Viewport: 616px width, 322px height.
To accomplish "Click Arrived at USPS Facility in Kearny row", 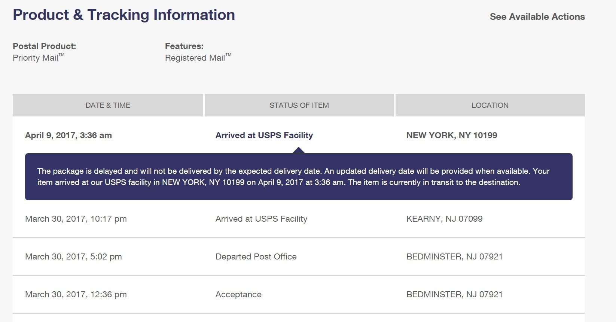I will 261,219.
